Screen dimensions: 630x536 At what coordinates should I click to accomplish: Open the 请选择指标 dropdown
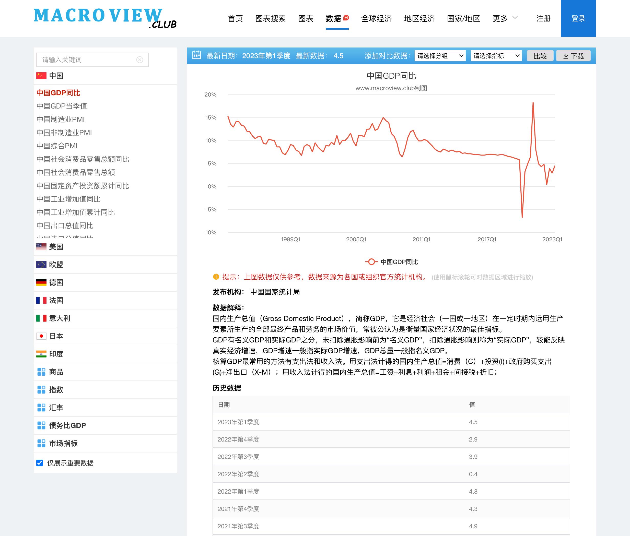coord(496,56)
